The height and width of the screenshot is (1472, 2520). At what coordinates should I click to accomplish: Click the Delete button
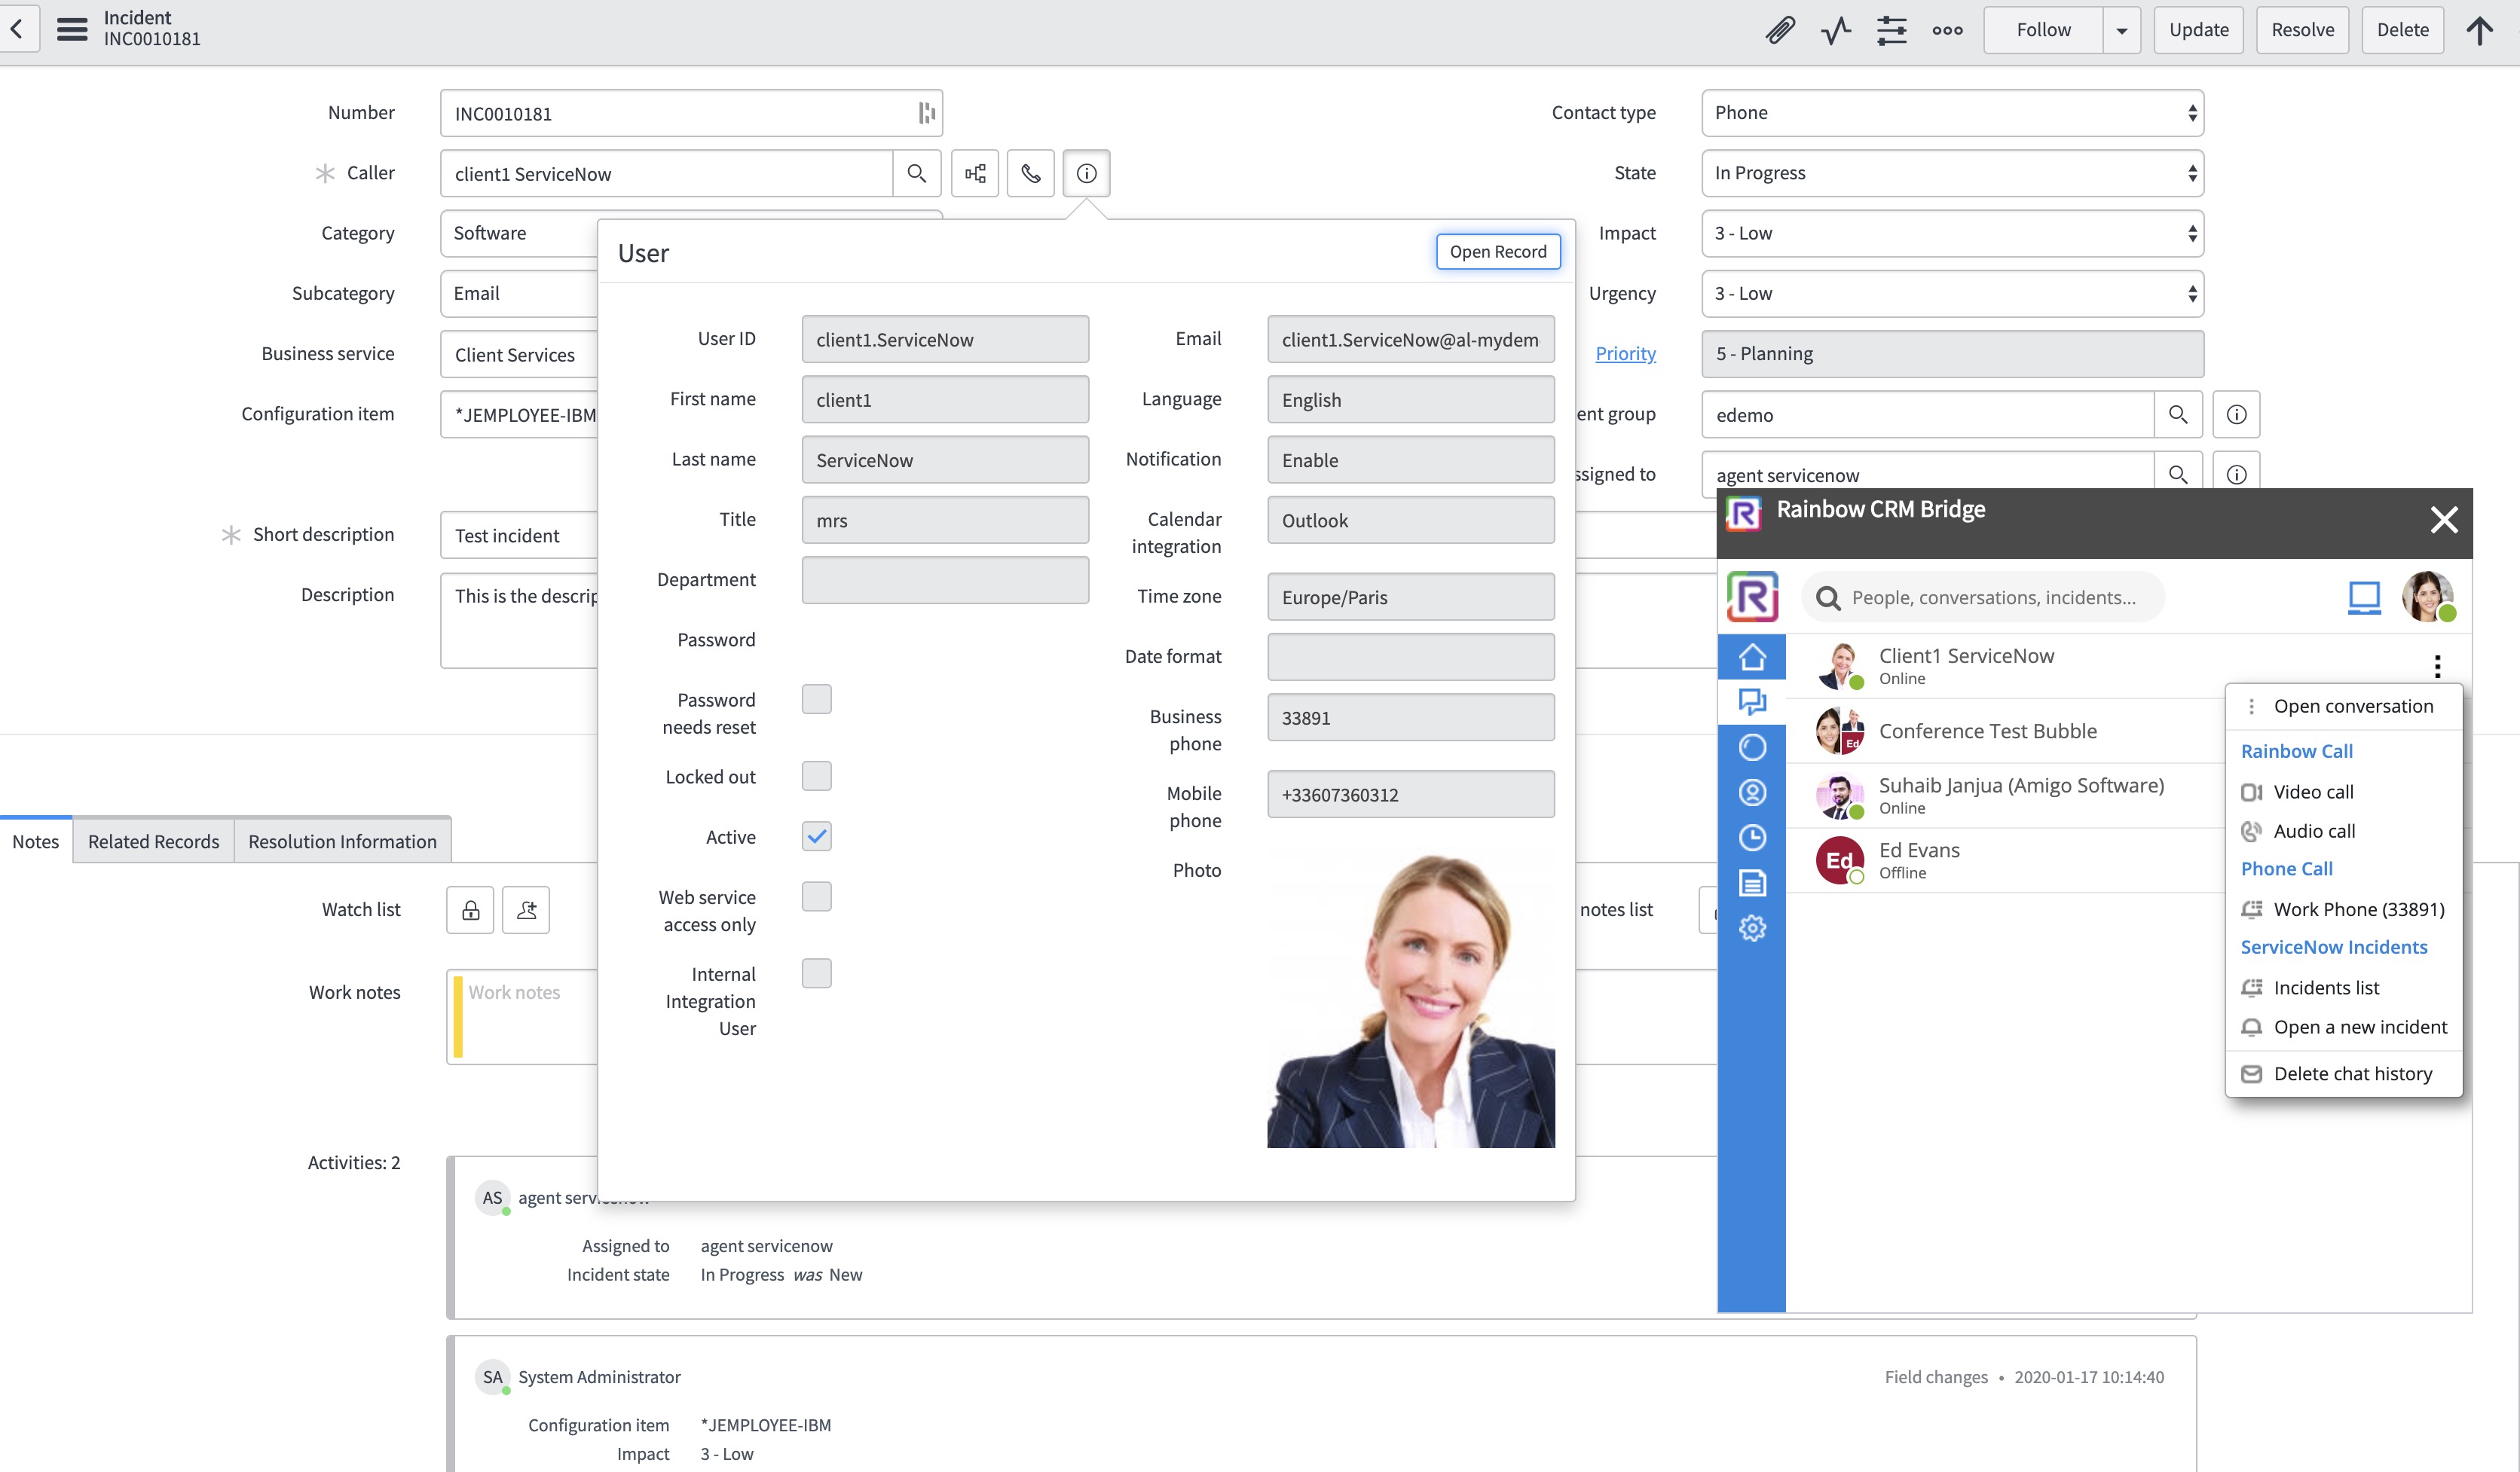tap(2402, 30)
